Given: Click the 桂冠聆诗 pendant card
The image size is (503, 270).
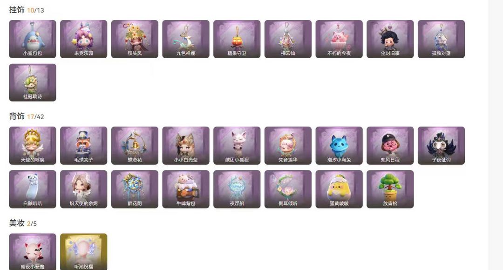Looking at the screenshot, I should pos(33,82).
